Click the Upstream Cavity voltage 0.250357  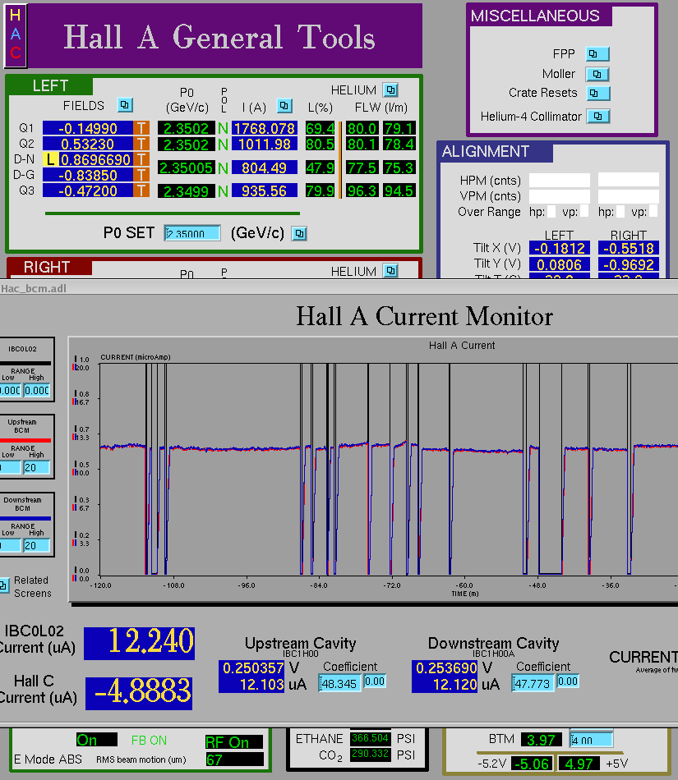pos(251,668)
